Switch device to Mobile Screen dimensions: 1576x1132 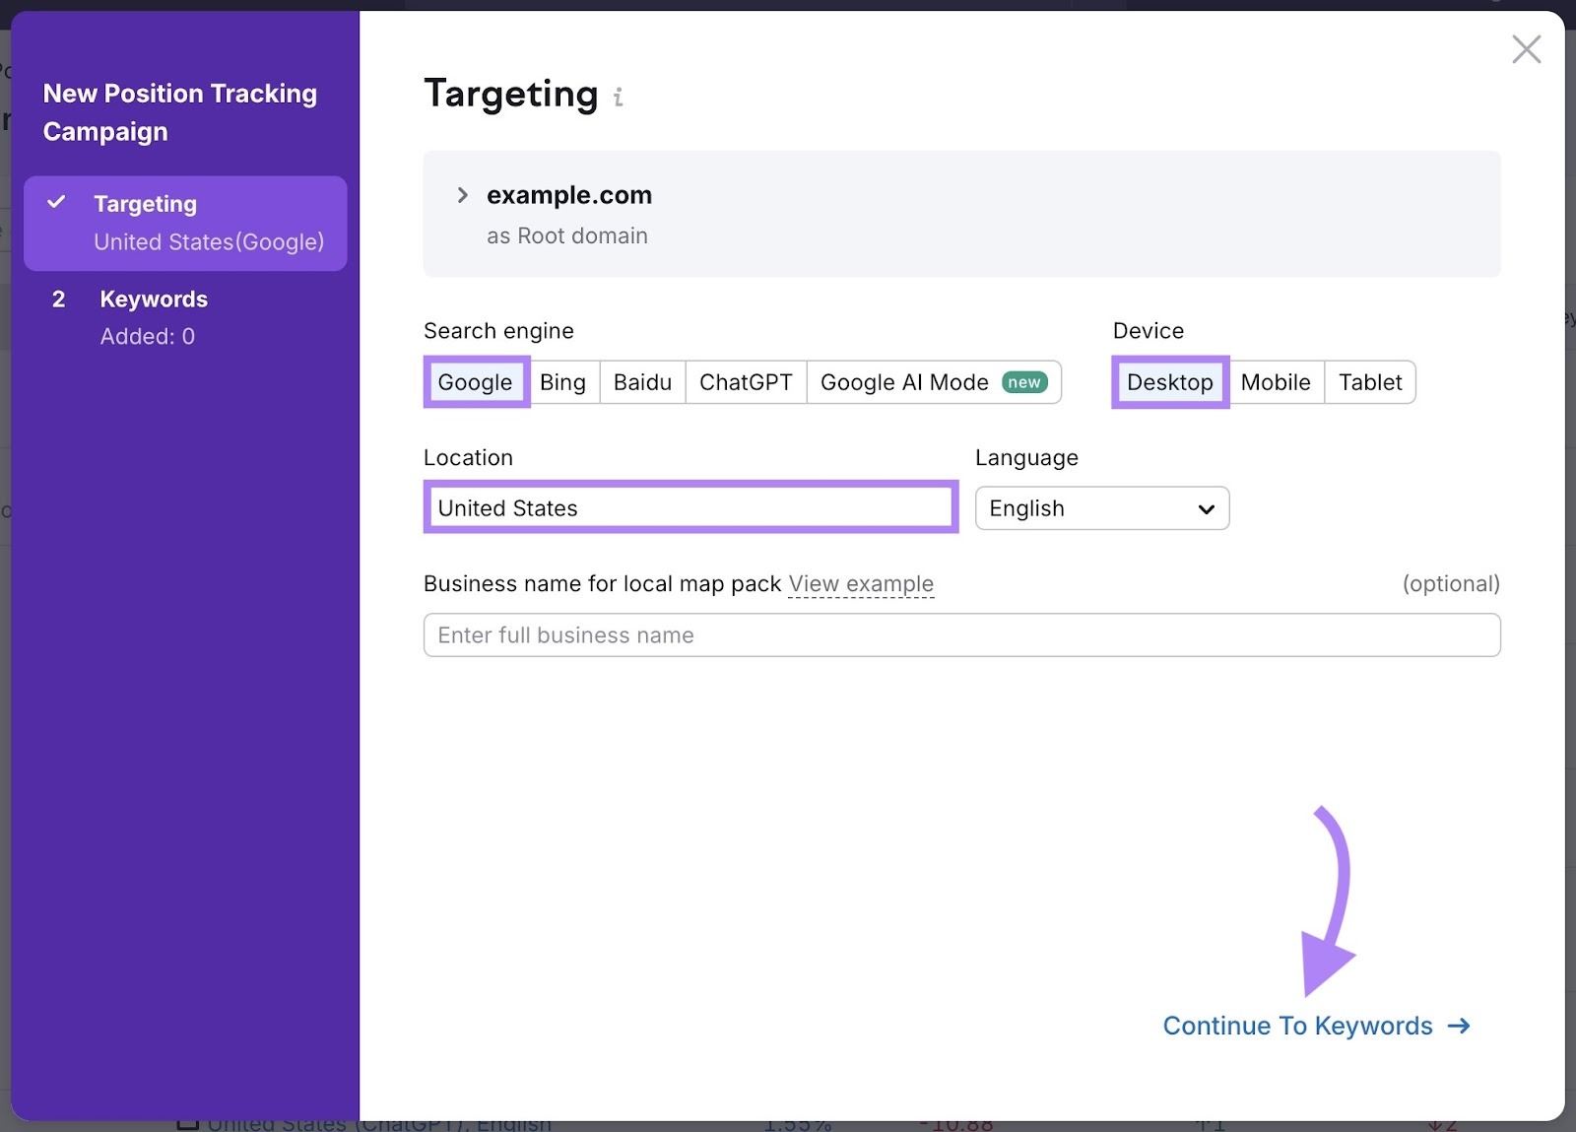pos(1276,382)
